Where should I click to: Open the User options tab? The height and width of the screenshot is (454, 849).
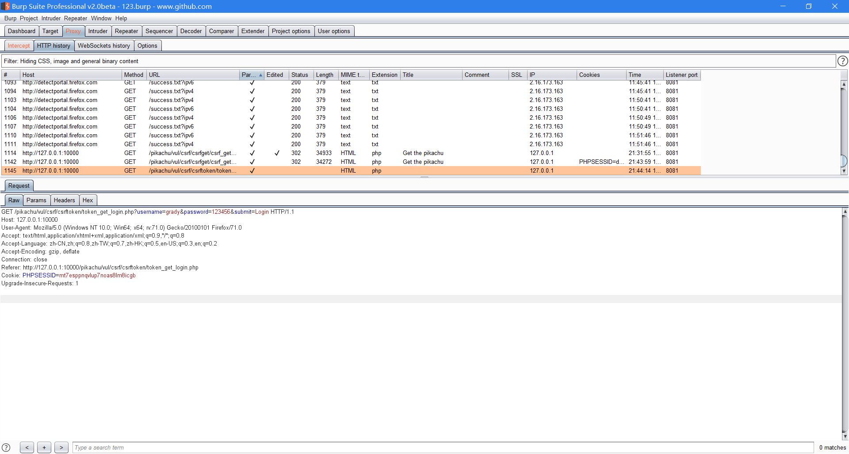[334, 31]
